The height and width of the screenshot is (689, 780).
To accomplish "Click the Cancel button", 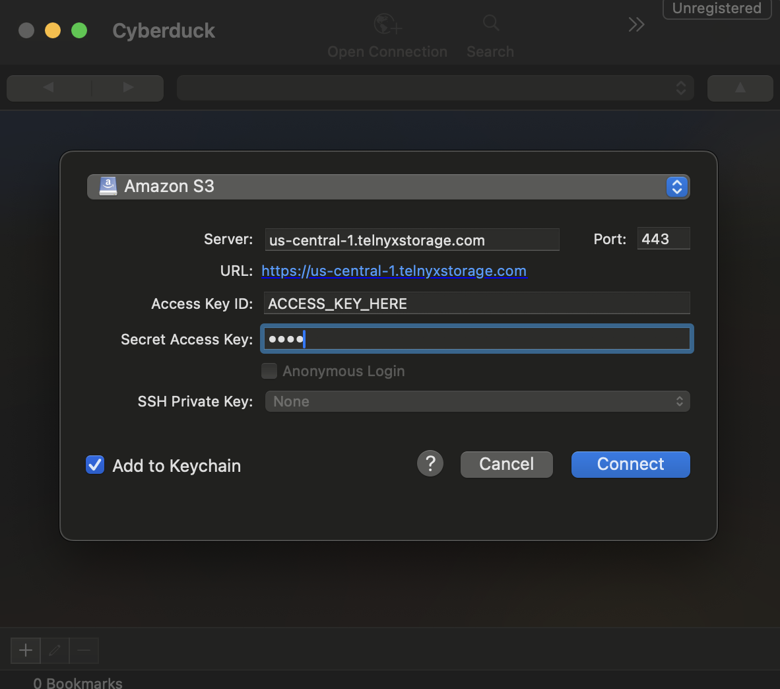I will point(506,464).
